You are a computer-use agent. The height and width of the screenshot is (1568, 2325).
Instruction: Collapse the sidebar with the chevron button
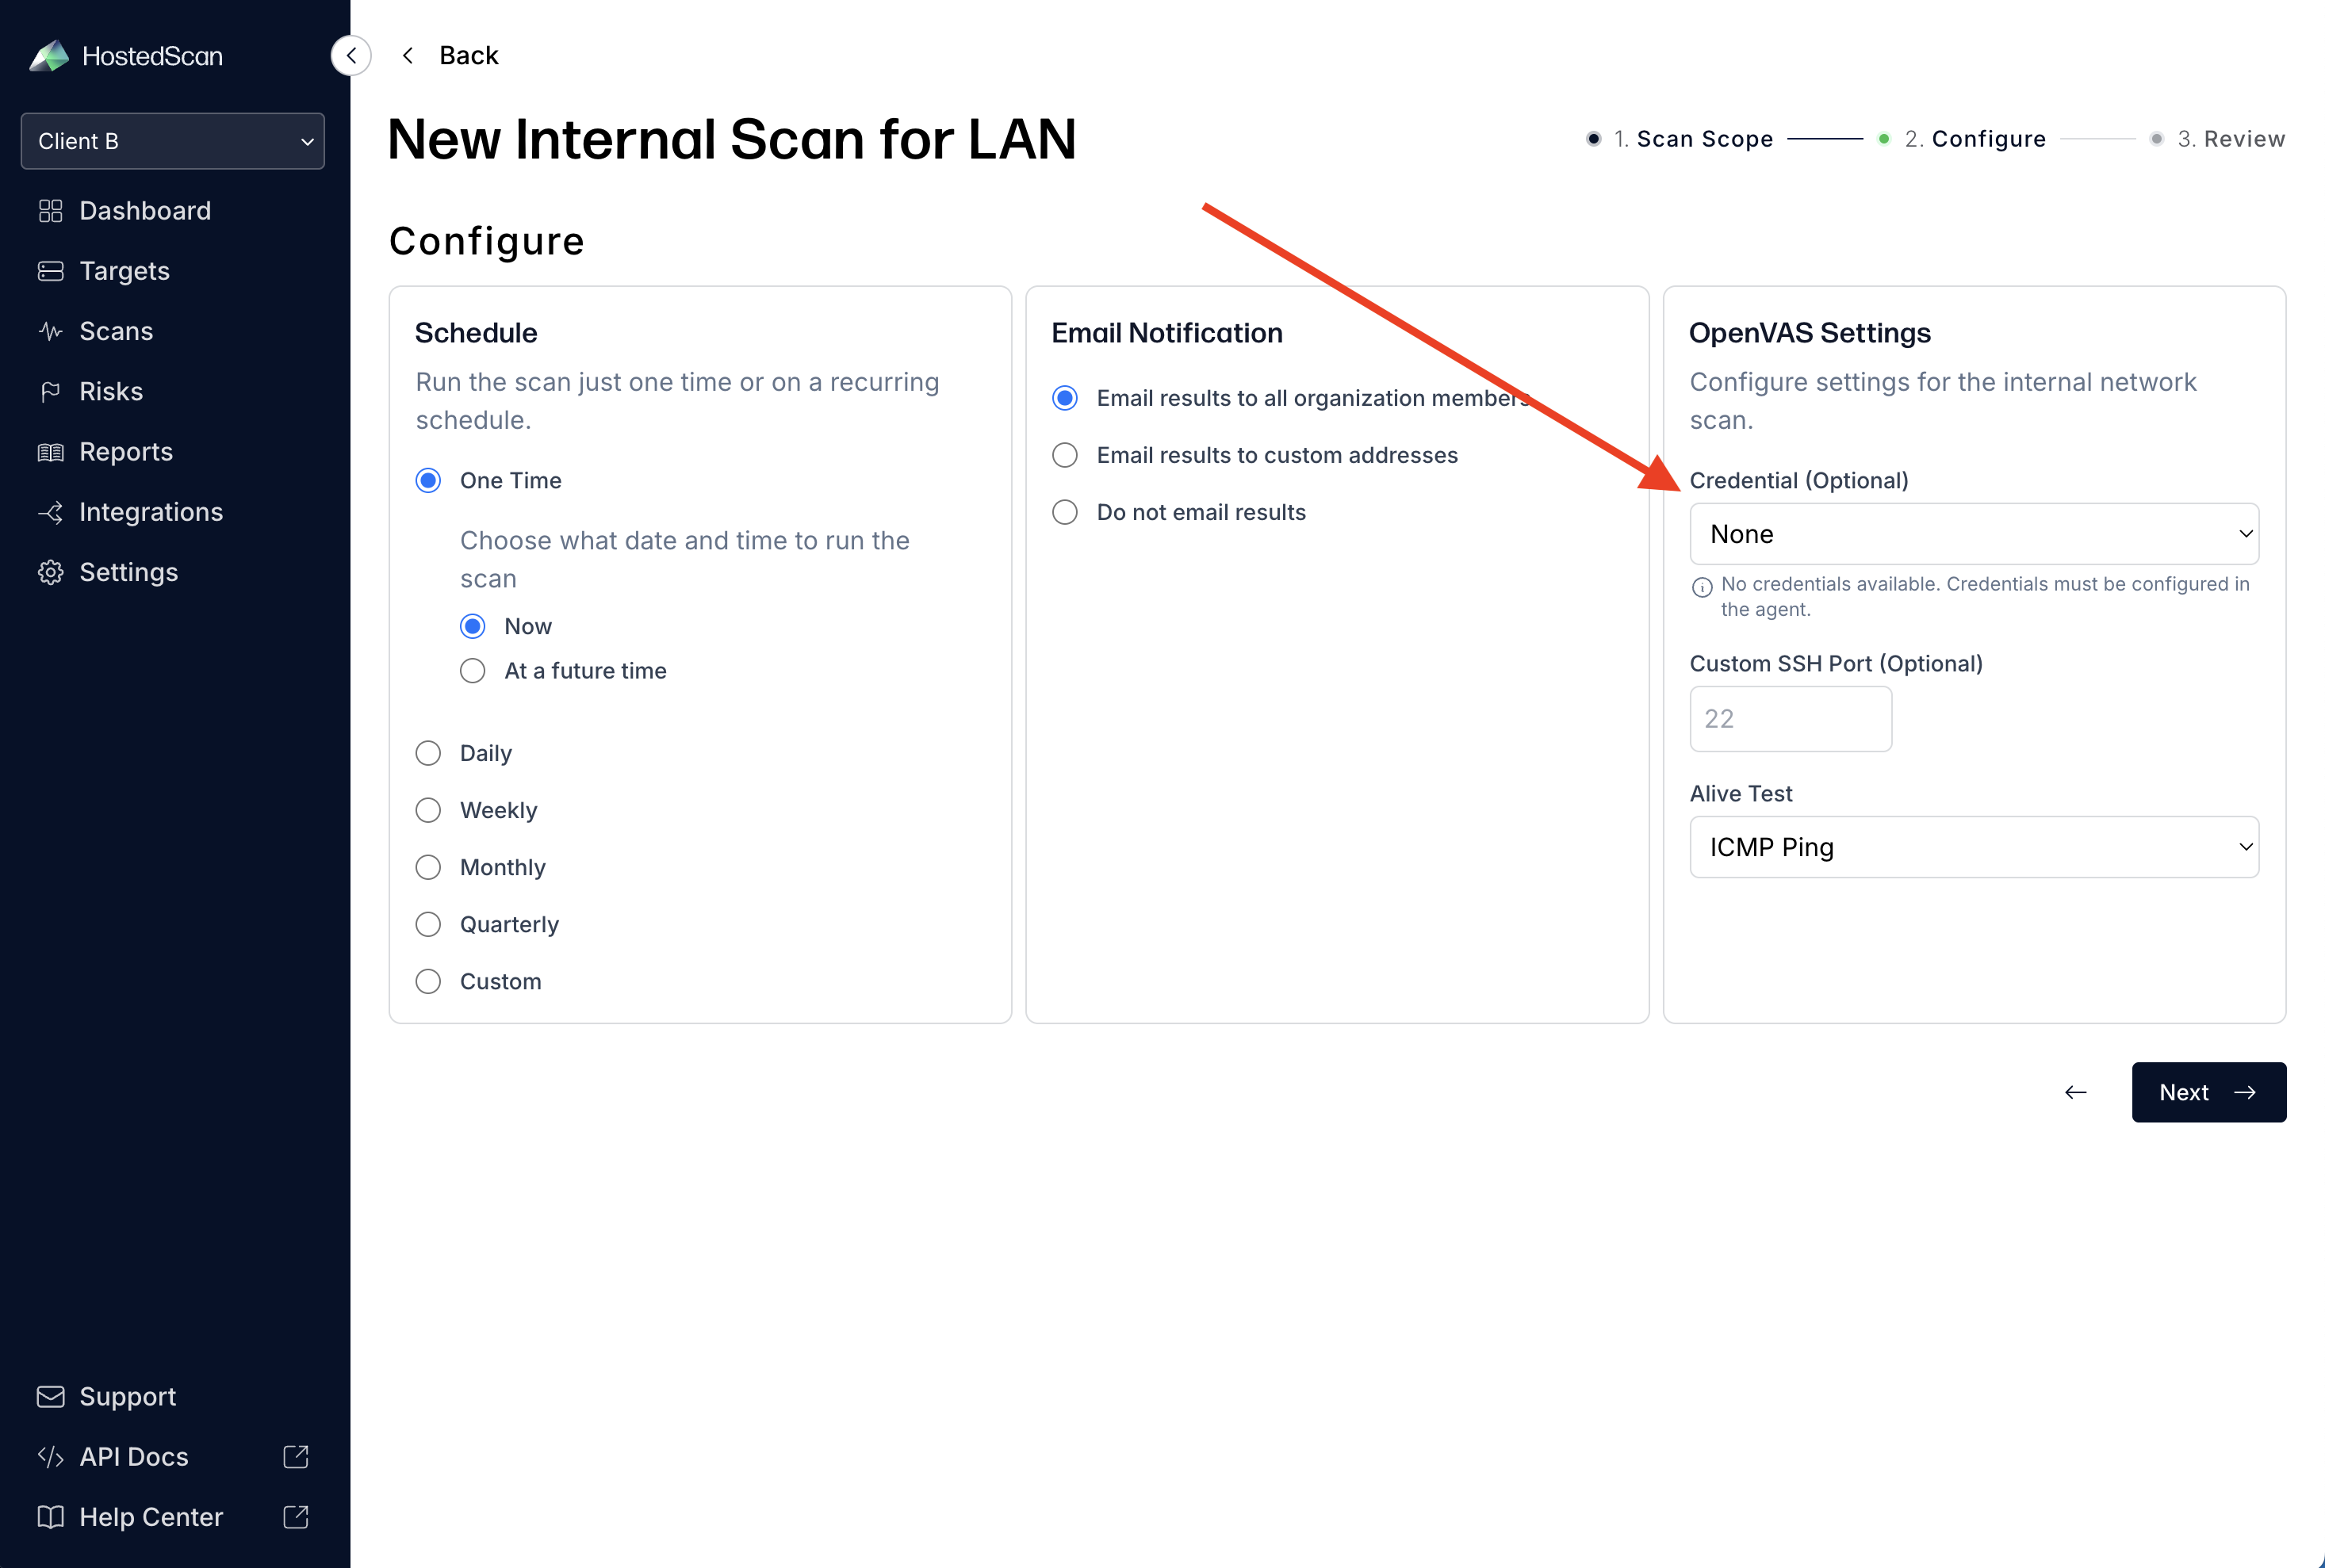[351, 55]
